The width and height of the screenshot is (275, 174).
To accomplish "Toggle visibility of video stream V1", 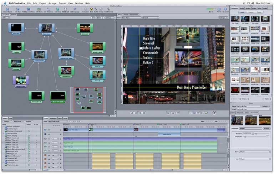I will pos(45,130).
